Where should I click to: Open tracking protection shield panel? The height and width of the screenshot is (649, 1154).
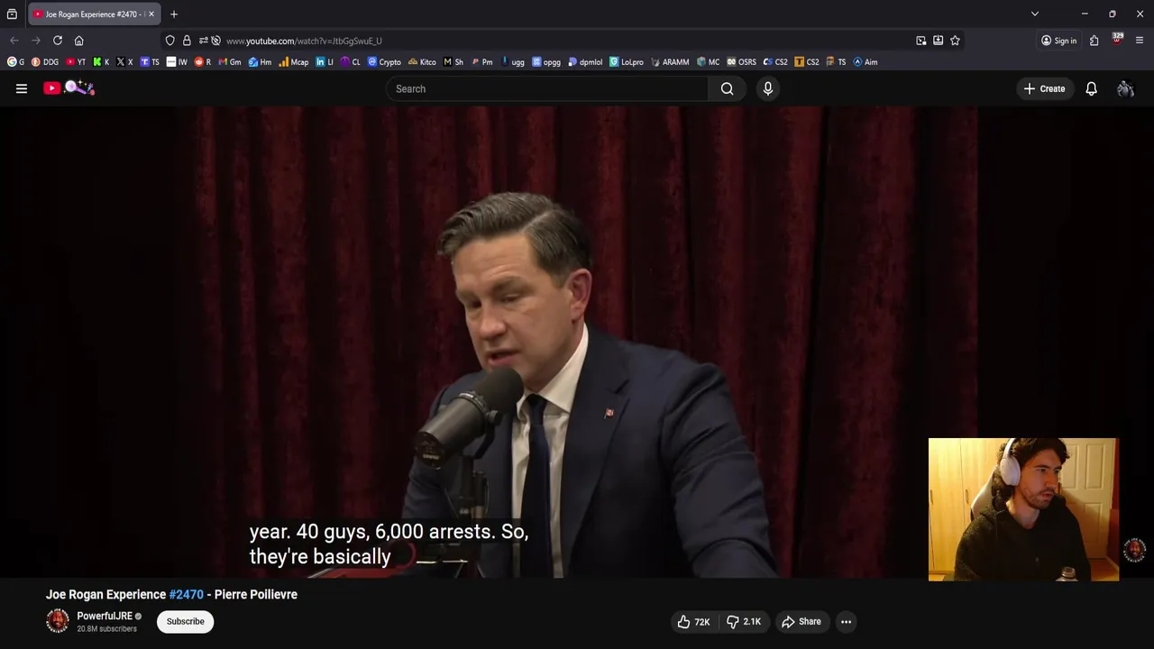170,41
